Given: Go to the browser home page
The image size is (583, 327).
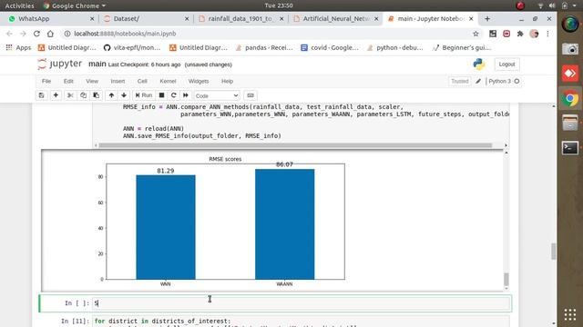Looking at the screenshot, I should (x=50, y=34).
